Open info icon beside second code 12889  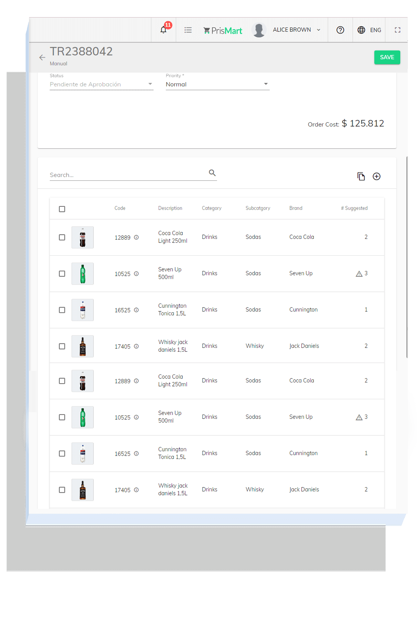[x=136, y=381]
